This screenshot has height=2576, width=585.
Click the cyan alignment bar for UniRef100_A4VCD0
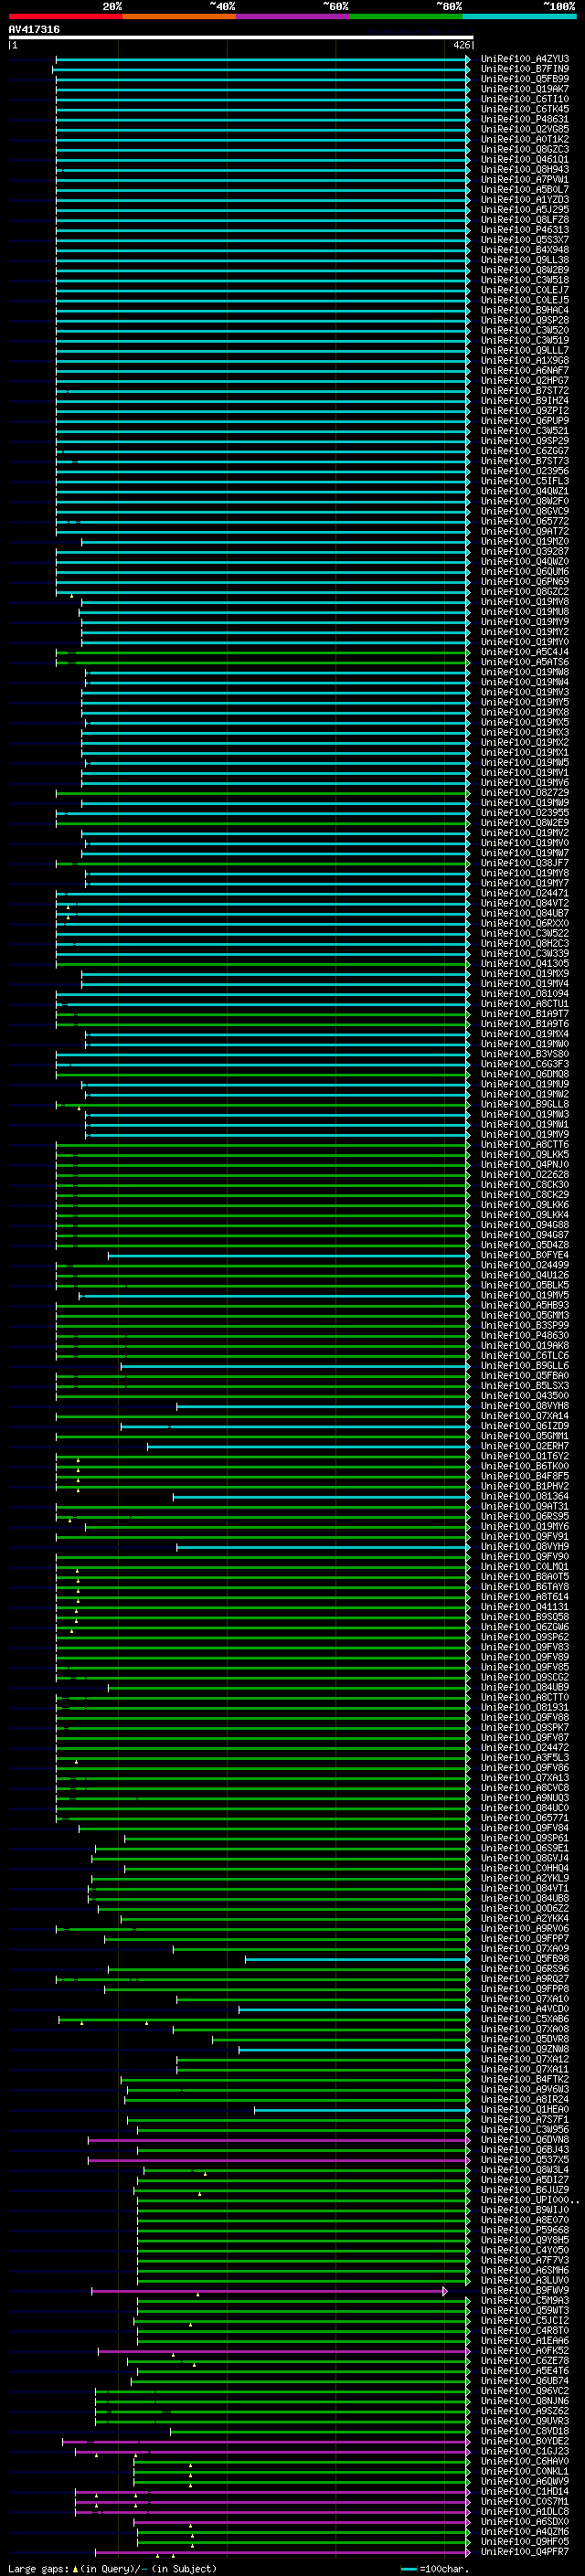click(x=355, y=2009)
